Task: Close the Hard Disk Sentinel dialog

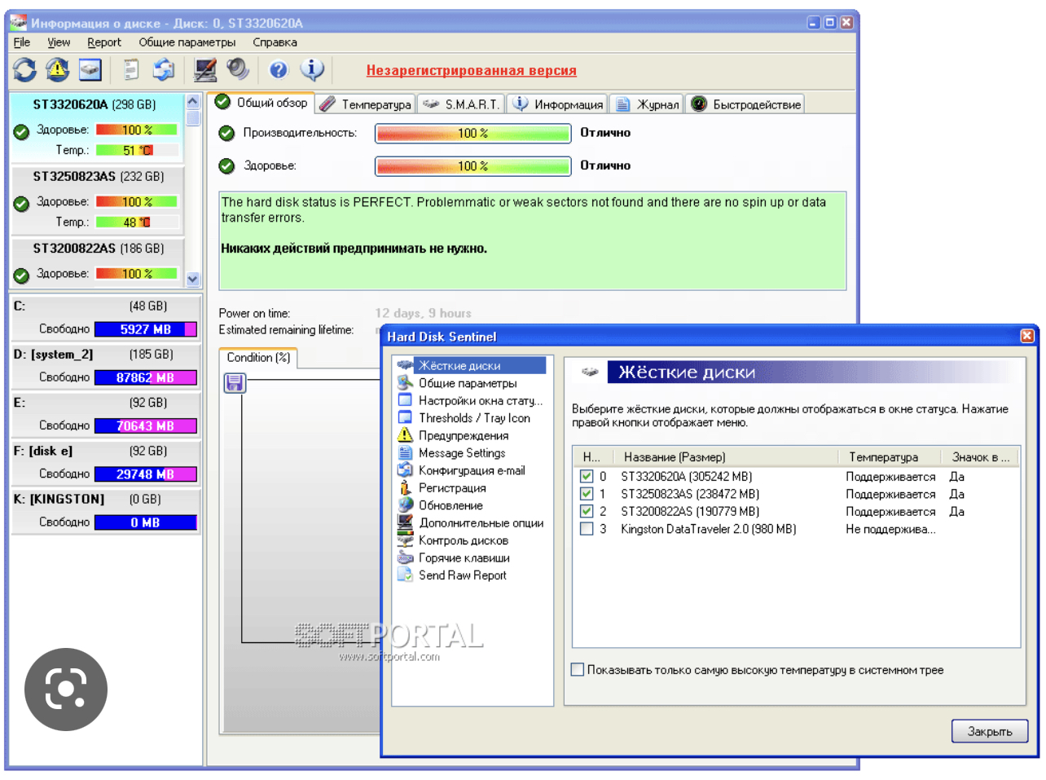Action: tap(1027, 336)
